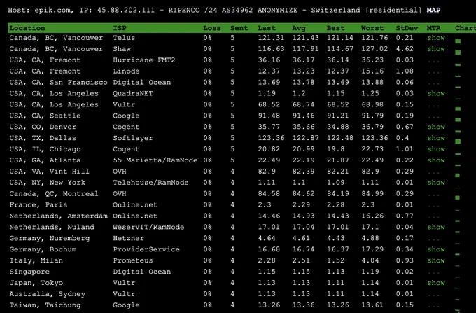This screenshot has width=476, height=313.
Task: Show MTR for Chicago Cogent row
Action: (436, 149)
